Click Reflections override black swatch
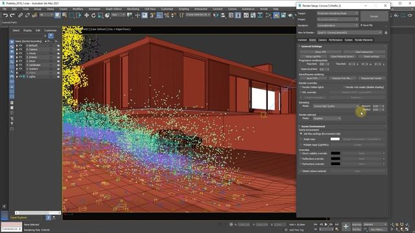 [335, 159]
